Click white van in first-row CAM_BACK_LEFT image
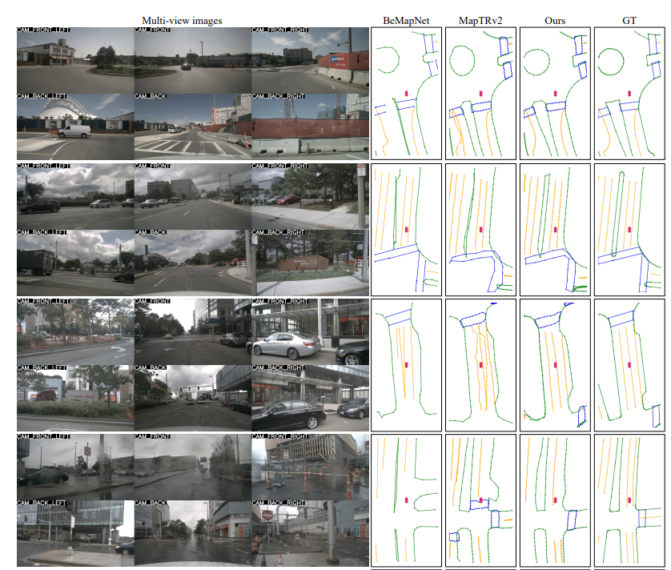The image size is (671, 570). (73, 130)
